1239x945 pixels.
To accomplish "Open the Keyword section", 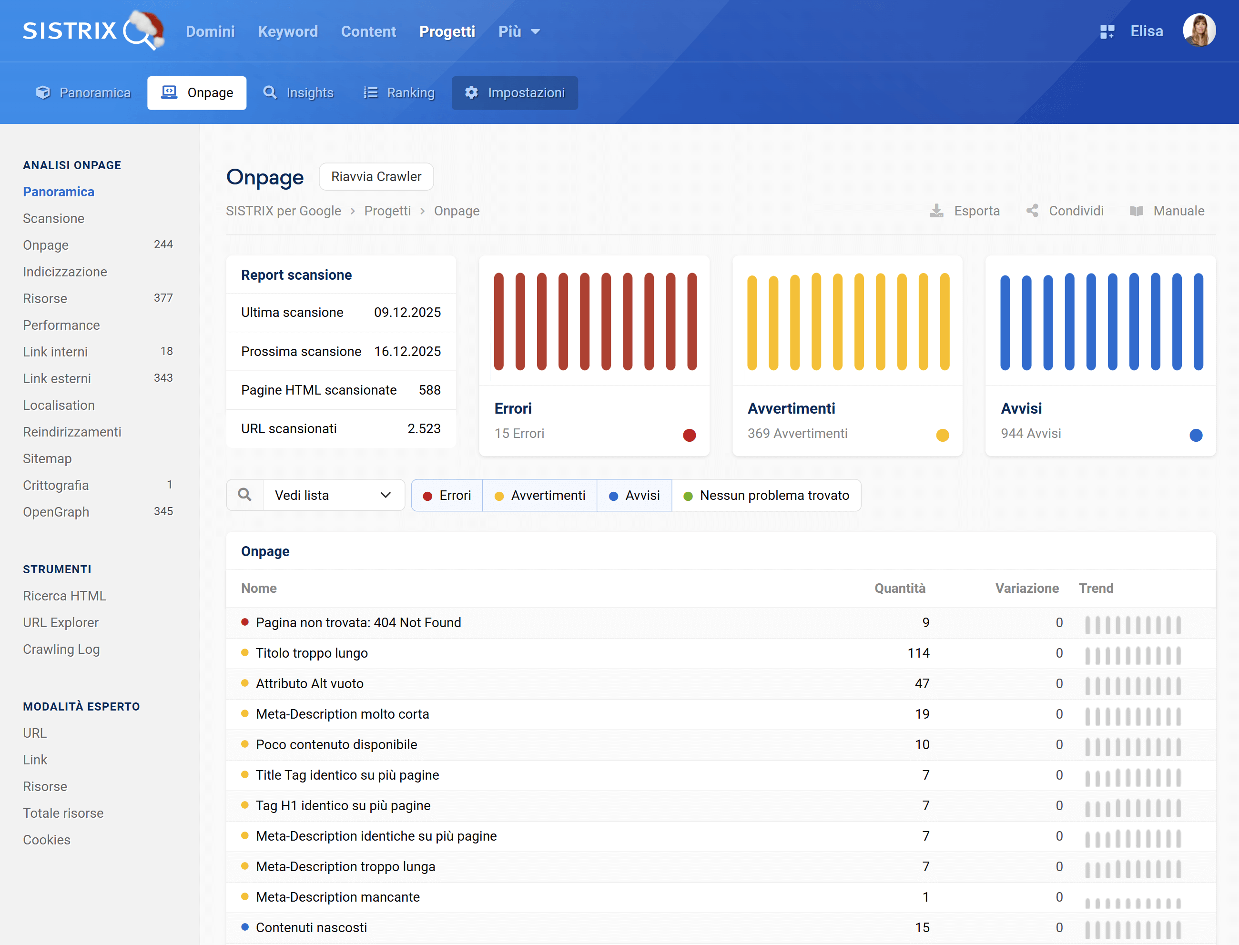I will [x=287, y=31].
